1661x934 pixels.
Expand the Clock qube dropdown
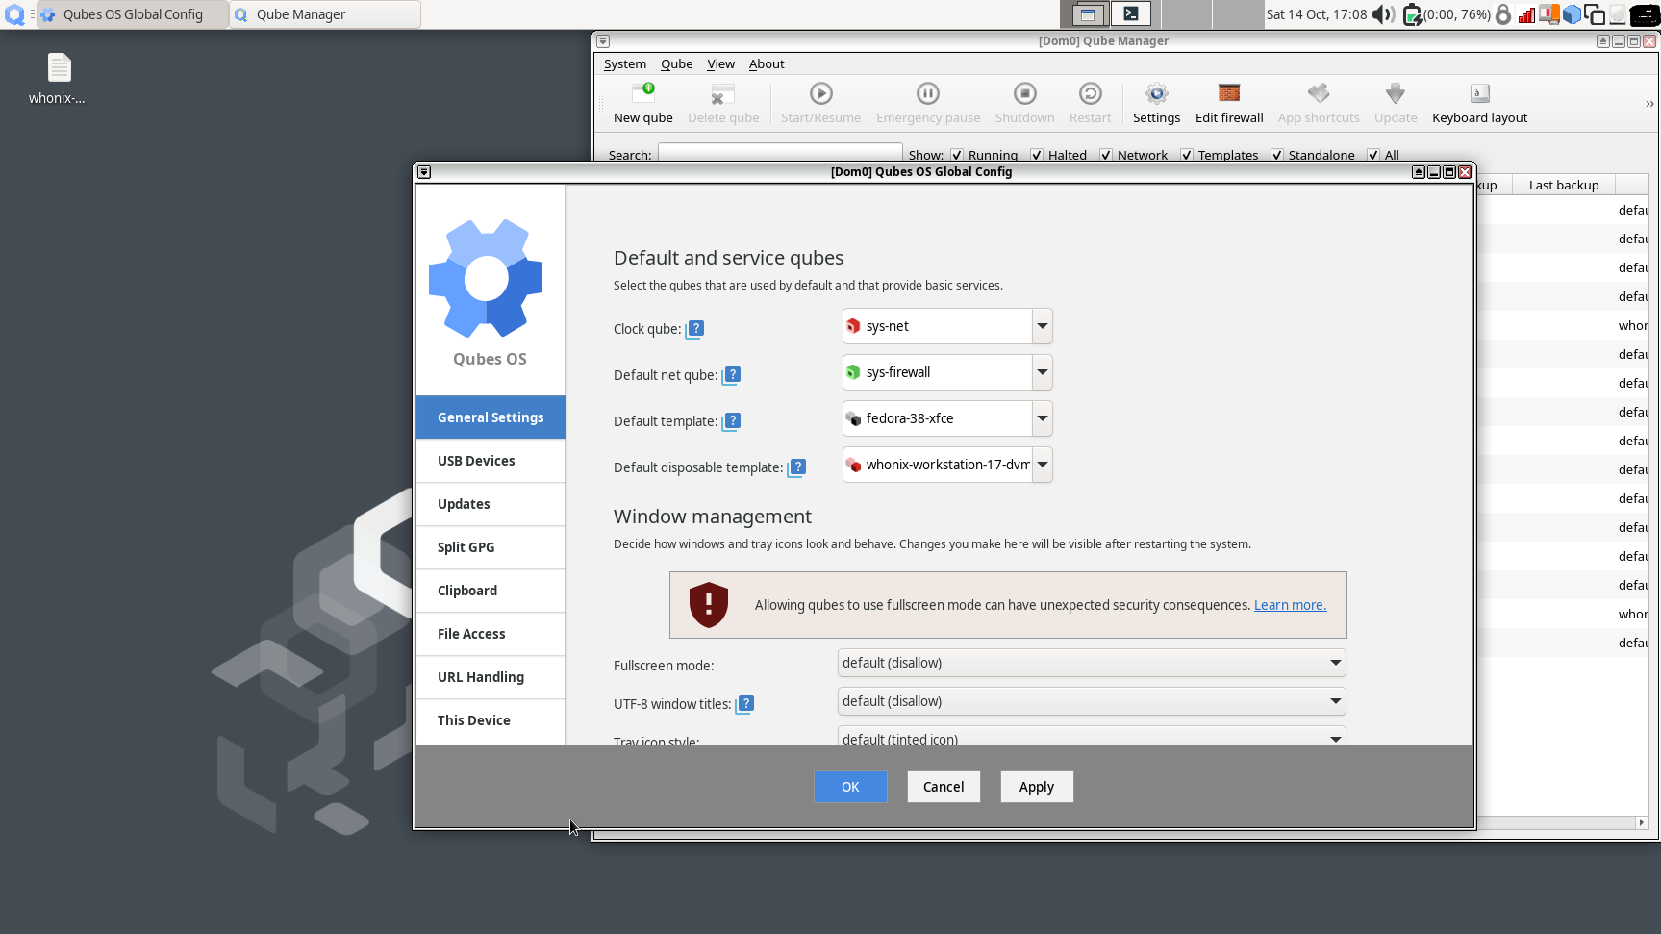point(1042,326)
